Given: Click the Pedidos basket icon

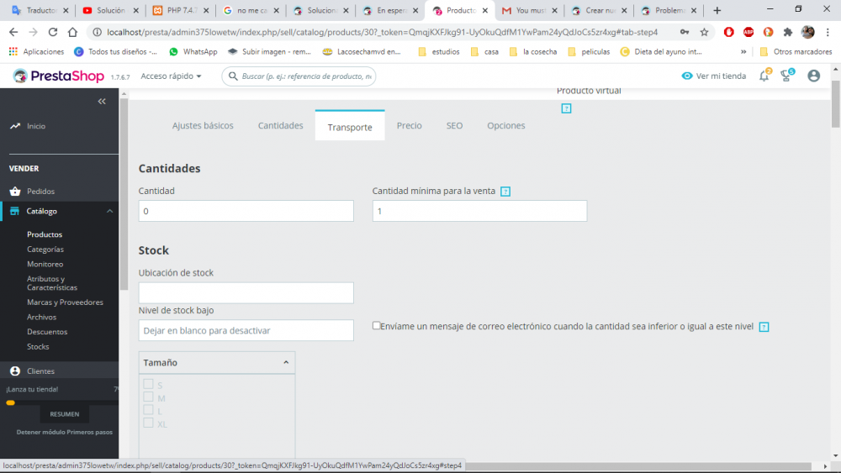Looking at the screenshot, I should tap(15, 192).
